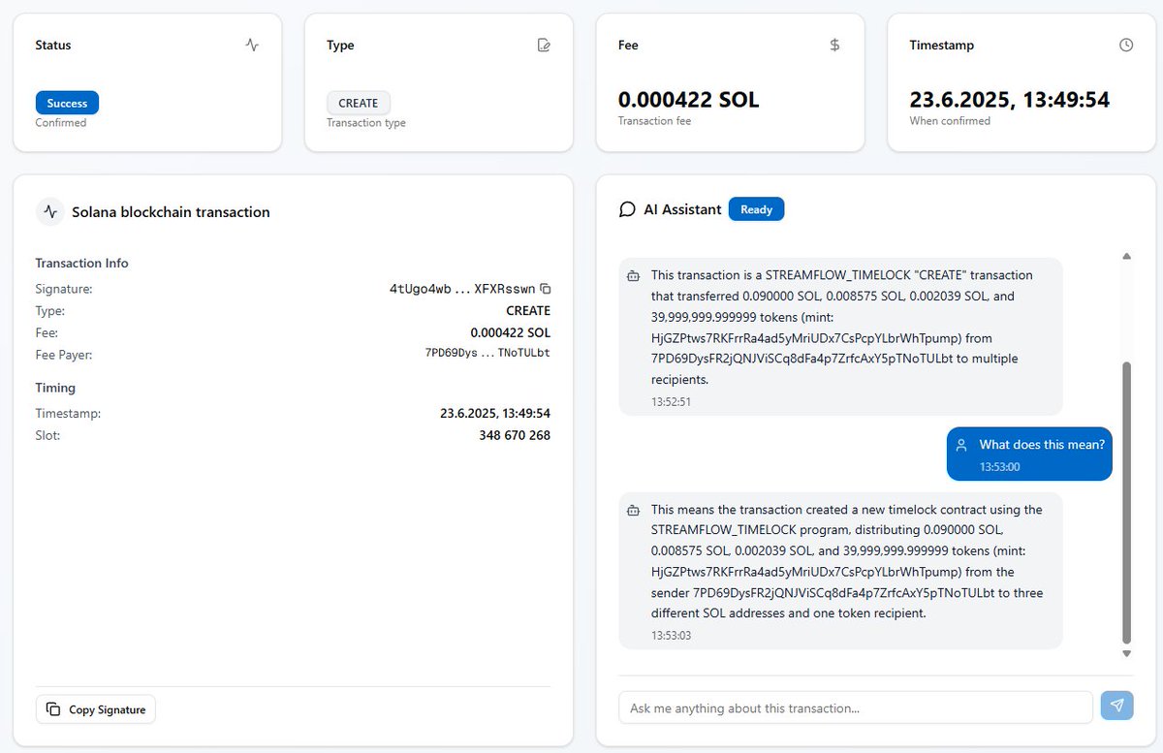Click the activity pulse icon in Status card

253,45
